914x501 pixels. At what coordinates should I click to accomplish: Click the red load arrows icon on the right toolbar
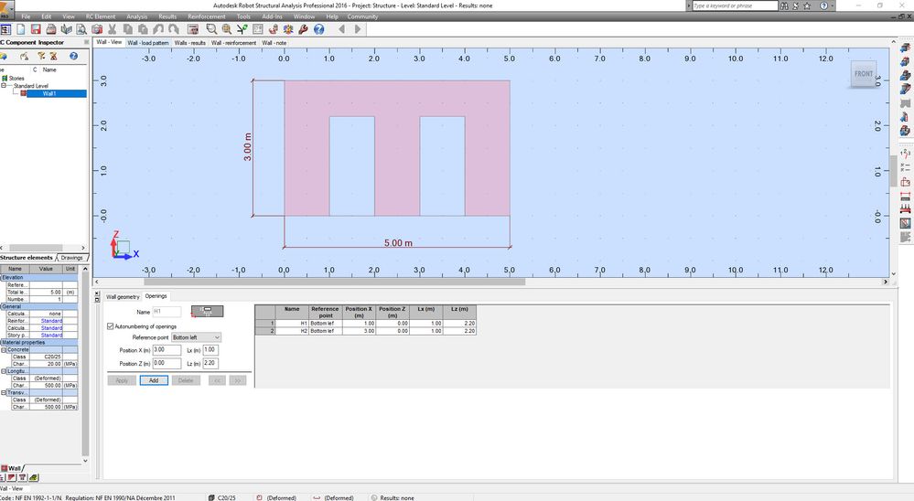coord(905,209)
